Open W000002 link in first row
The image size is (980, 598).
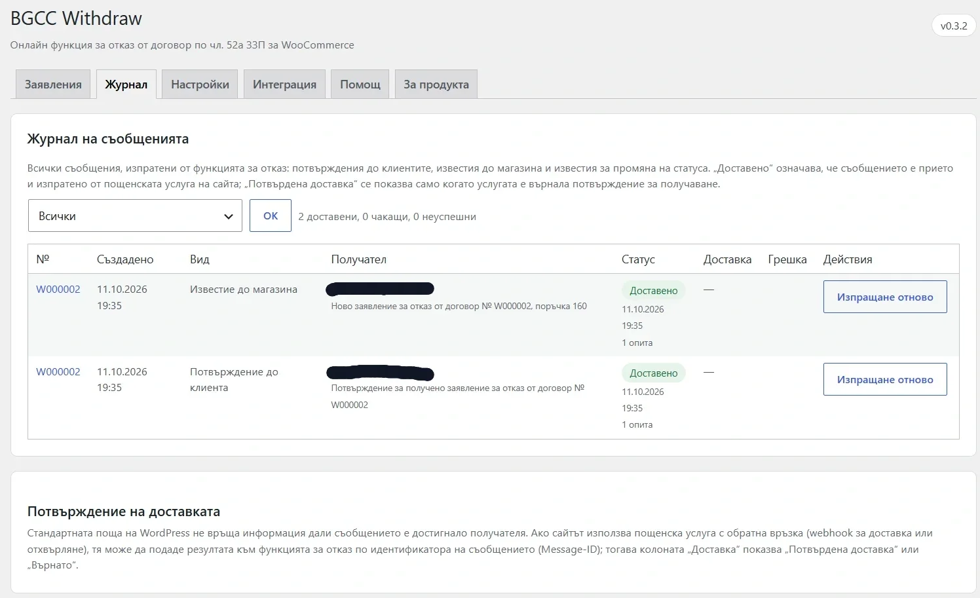pyautogui.click(x=58, y=290)
